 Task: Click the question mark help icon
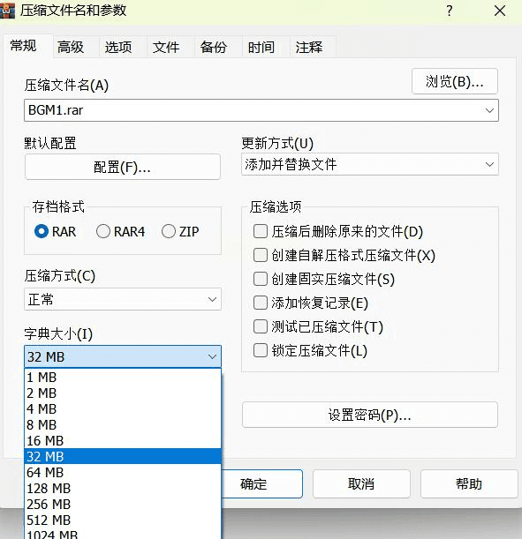450,11
